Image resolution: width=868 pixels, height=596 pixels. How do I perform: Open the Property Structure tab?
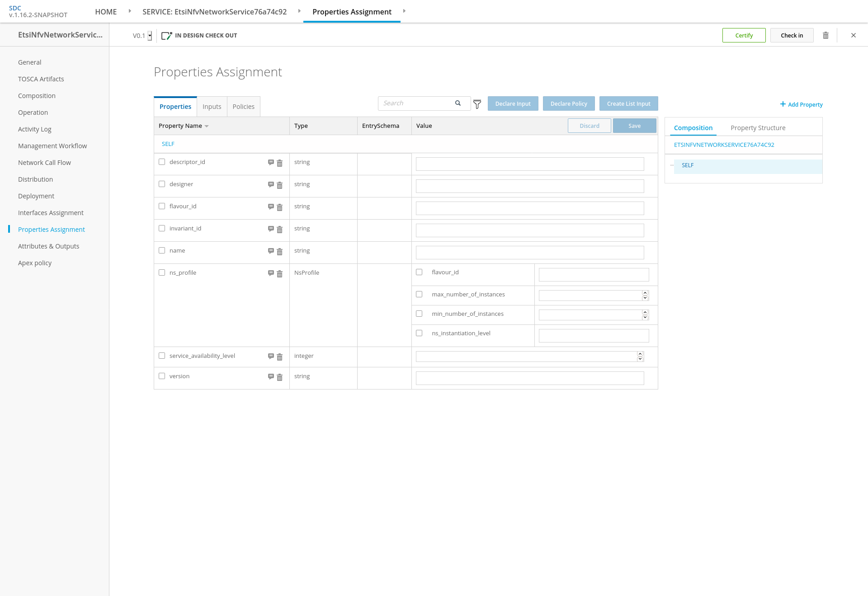758,128
